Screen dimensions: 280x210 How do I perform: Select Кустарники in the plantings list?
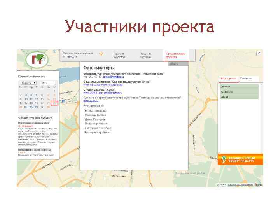pyautogui.click(x=239, y=92)
